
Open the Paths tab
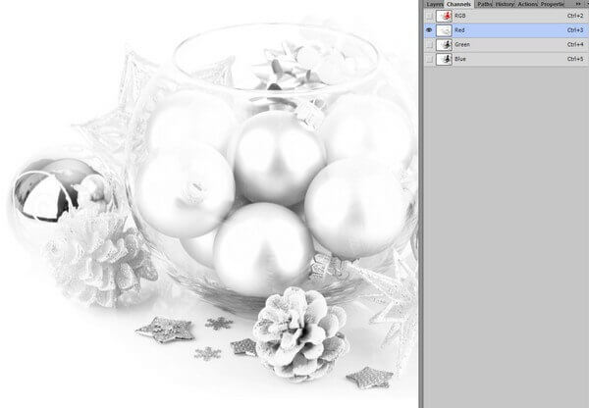click(x=485, y=4)
